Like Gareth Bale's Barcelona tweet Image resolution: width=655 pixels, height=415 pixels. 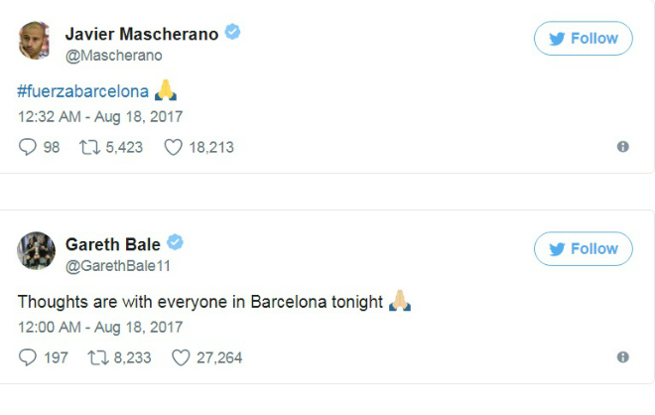[x=183, y=357]
